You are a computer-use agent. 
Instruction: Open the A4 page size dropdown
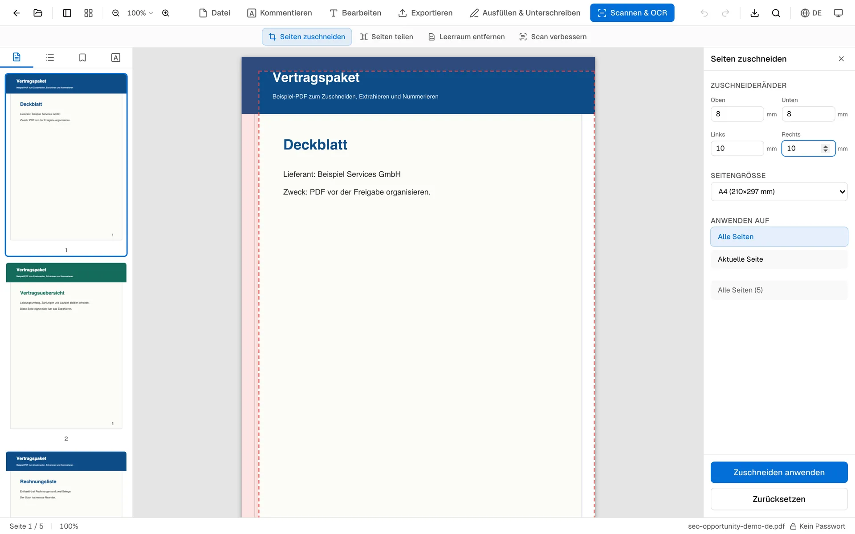(x=779, y=191)
